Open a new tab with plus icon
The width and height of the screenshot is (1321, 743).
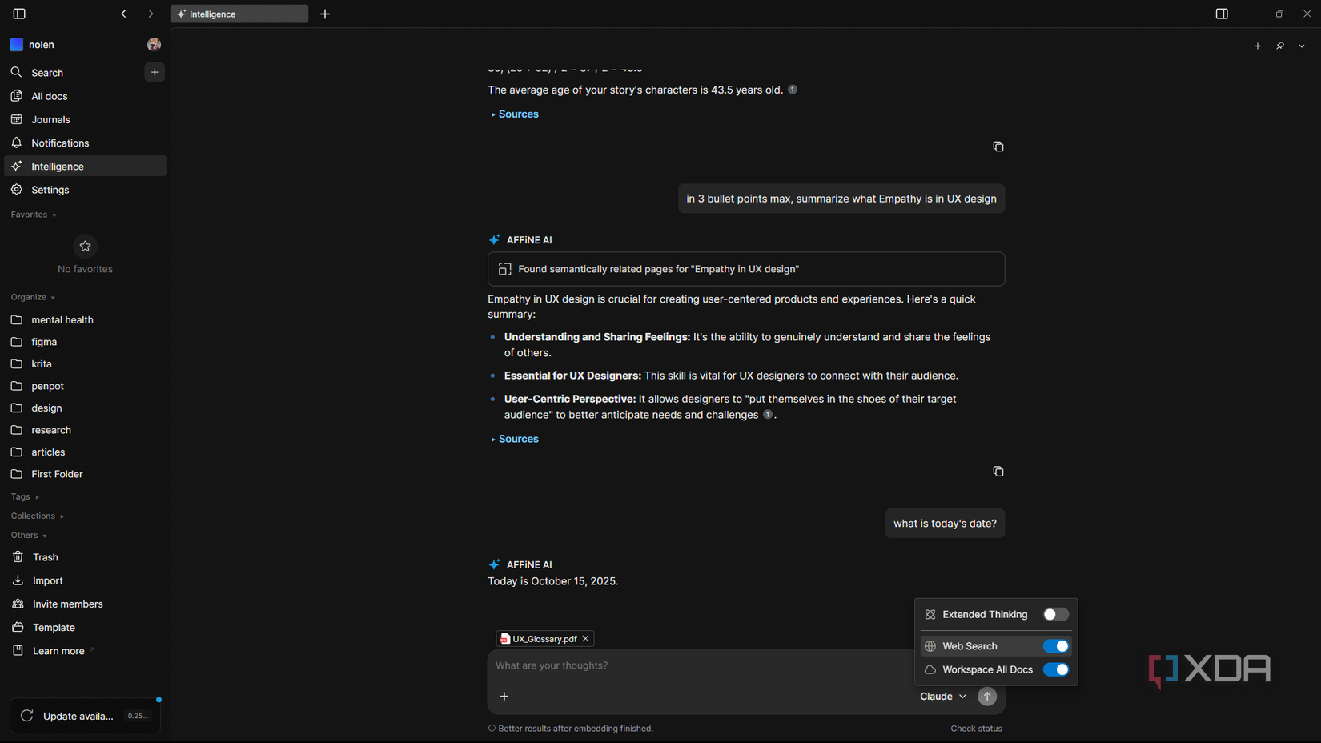(325, 14)
